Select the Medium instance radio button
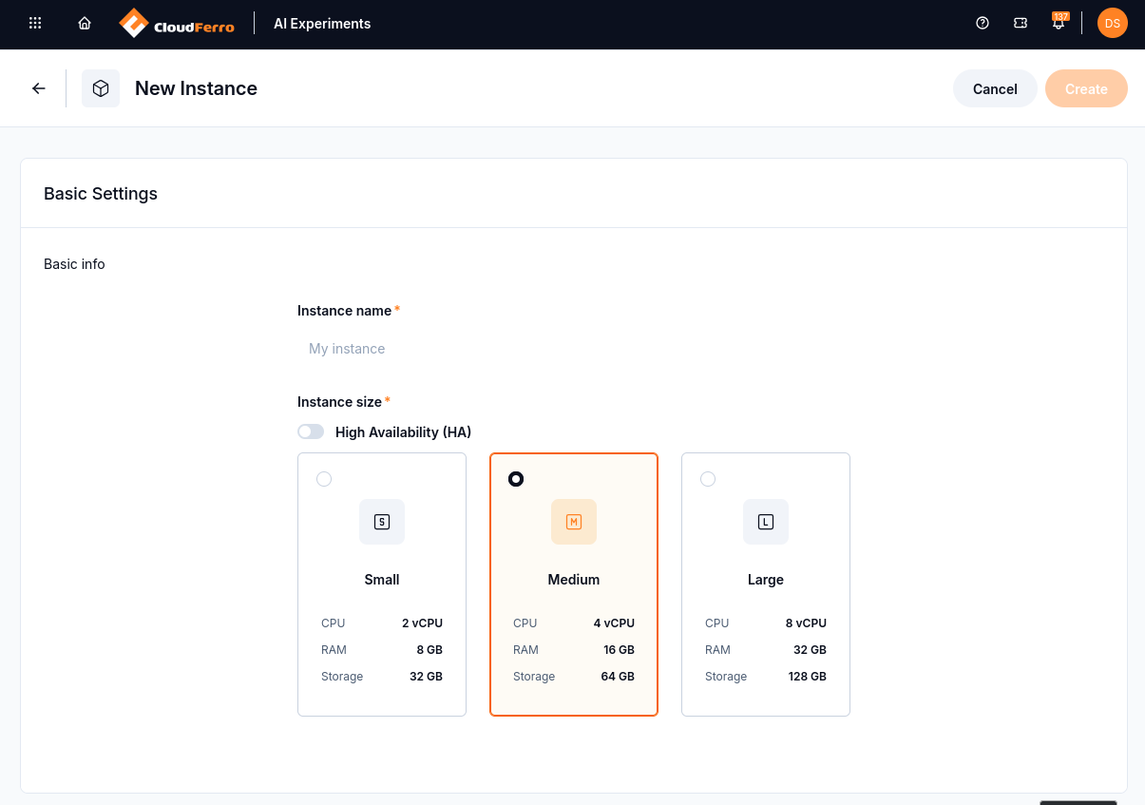Screen dimensions: 1145x805 pyautogui.click(x=516, y=479)
